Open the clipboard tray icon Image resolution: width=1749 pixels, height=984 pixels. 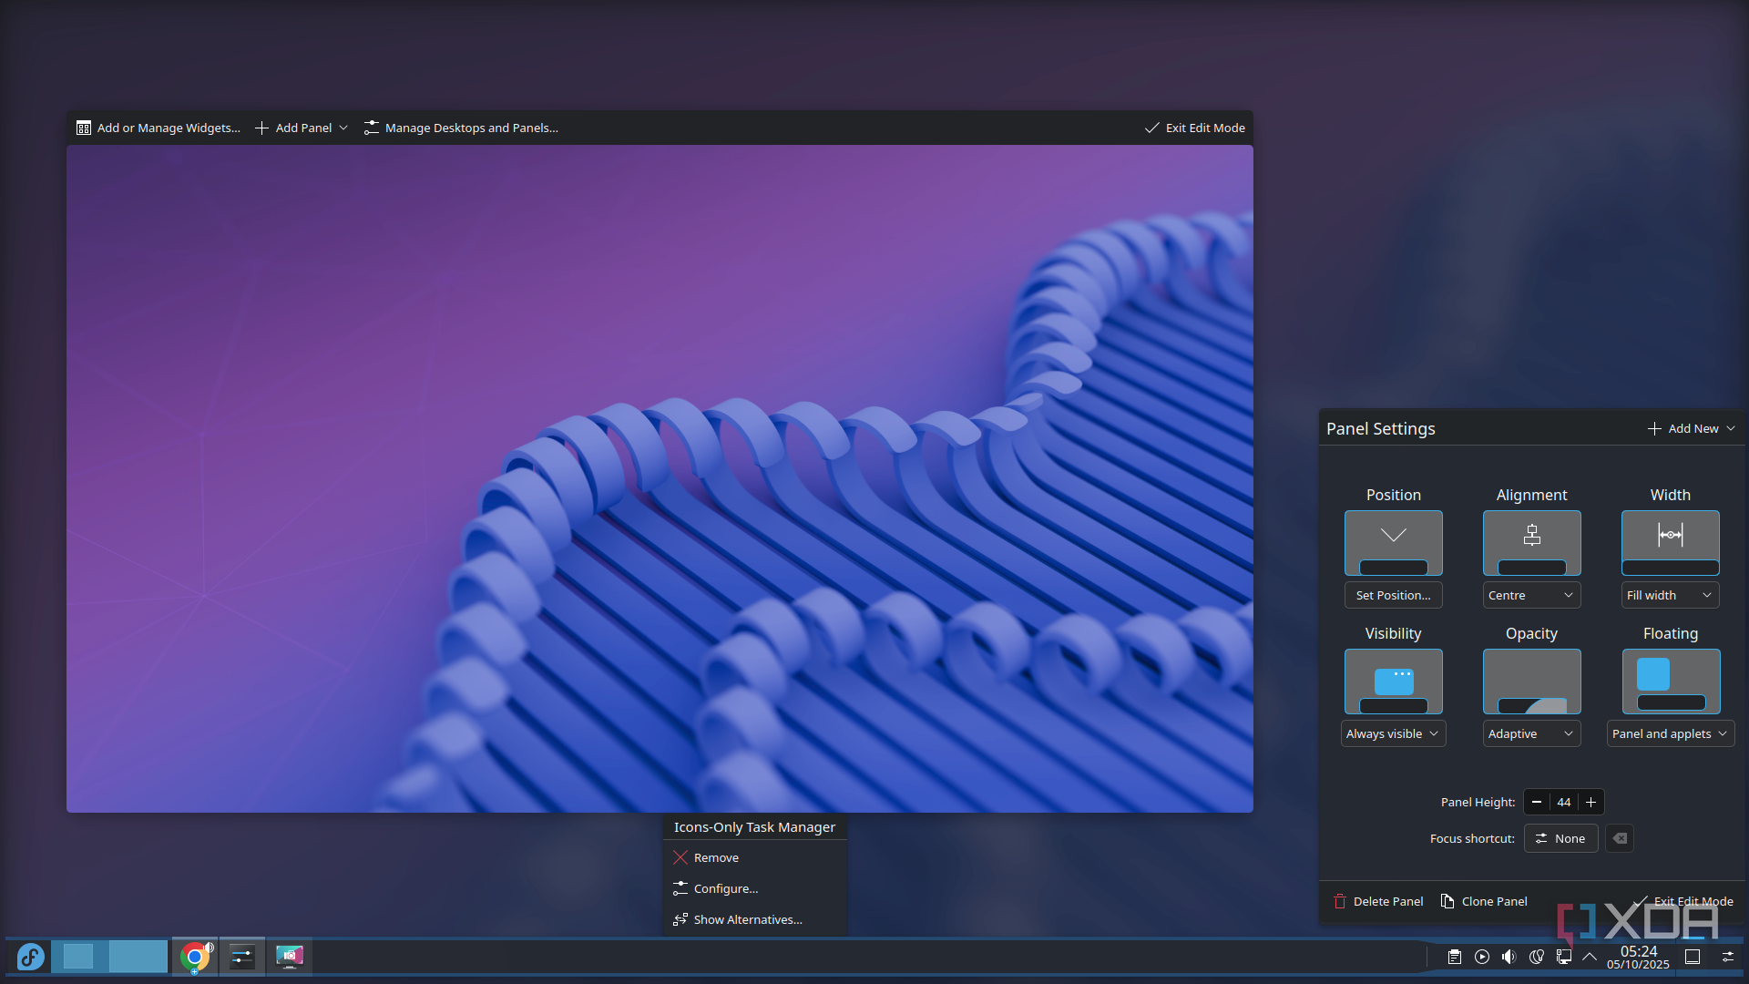tap(1455, 957)
